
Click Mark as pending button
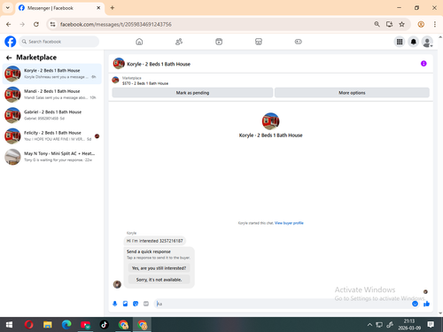pos(192,93)
